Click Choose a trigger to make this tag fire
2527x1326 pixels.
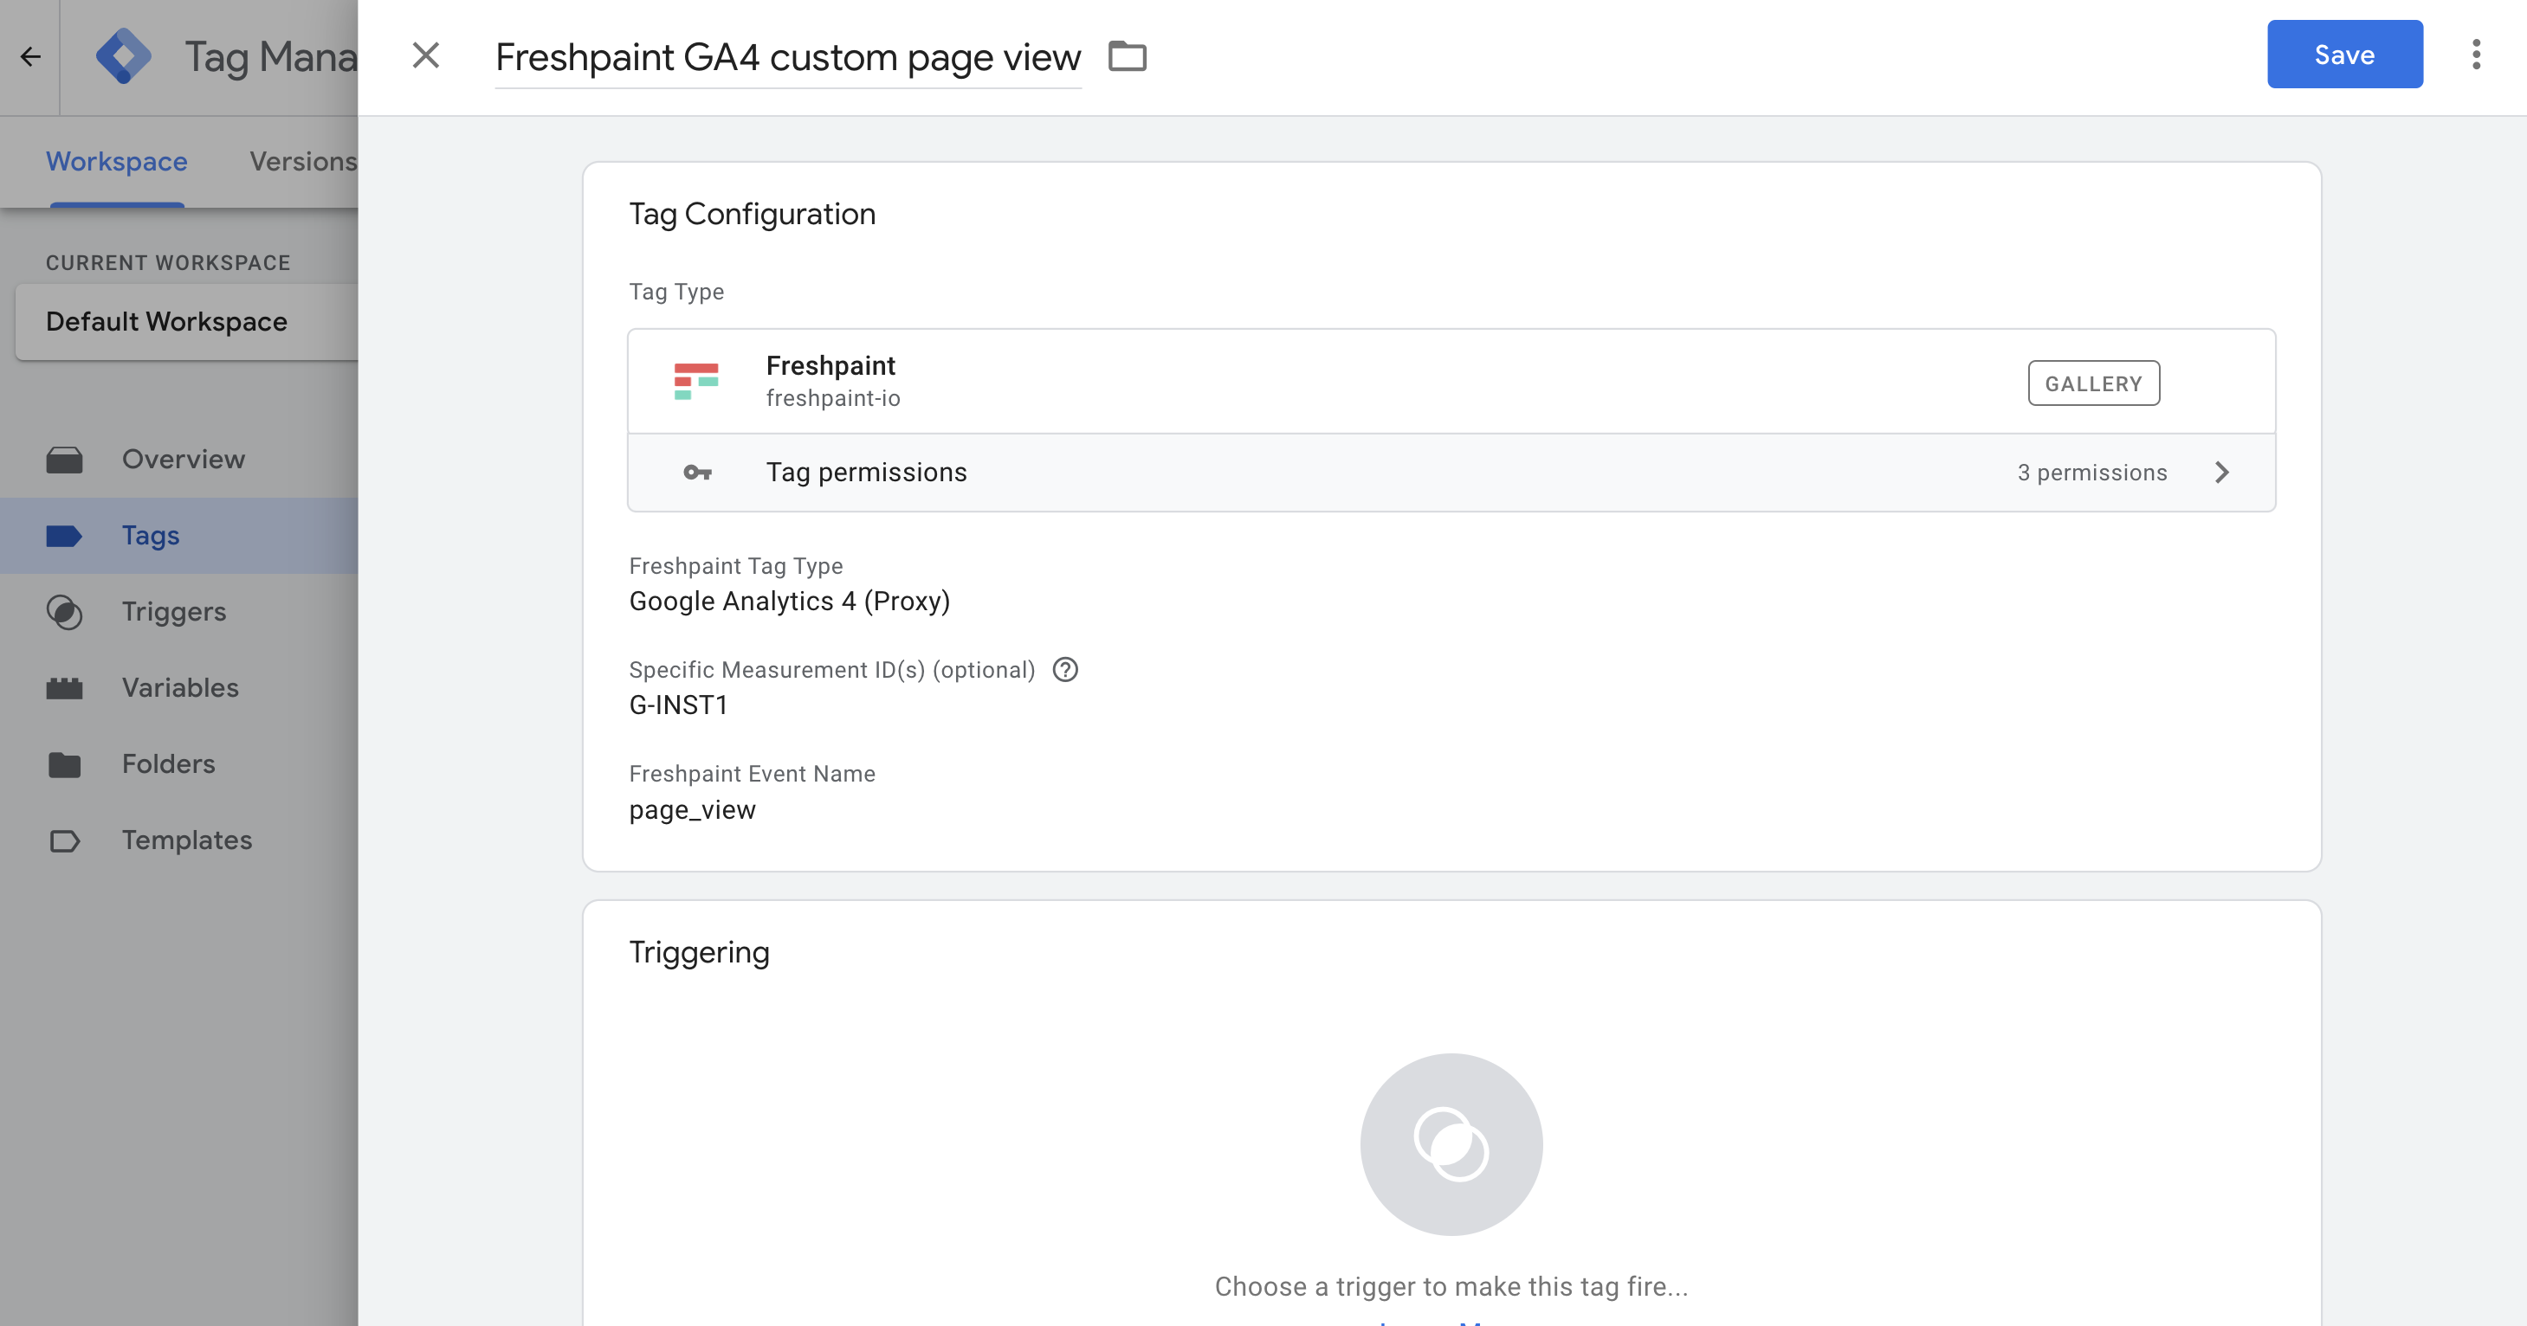click(x=1451, y=1286)
